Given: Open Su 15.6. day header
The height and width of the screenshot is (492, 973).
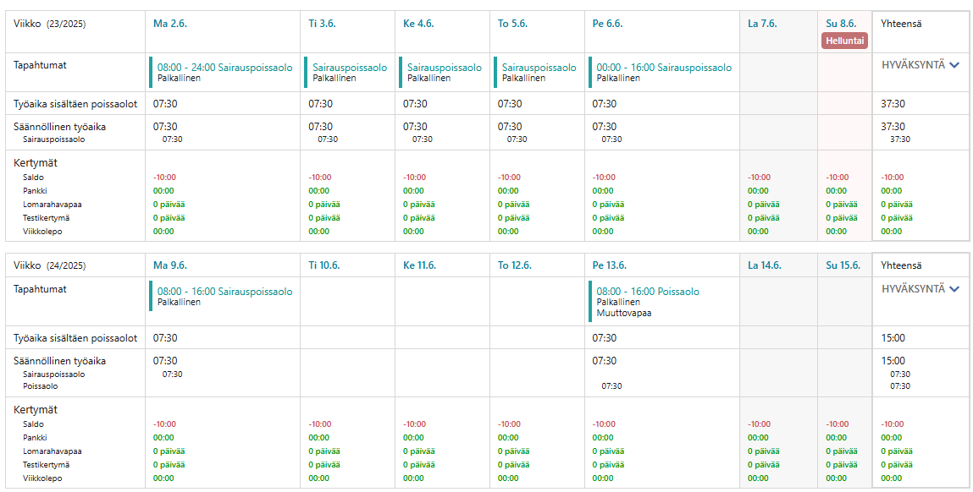Looking at the screenshot, I should coord(843,265).
